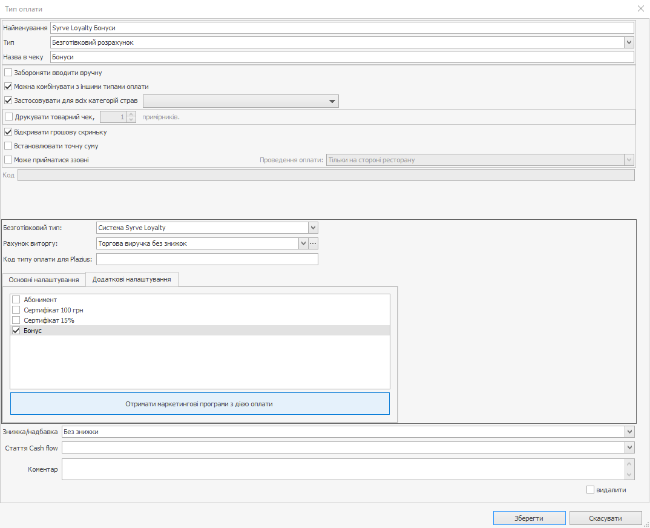Switch to the Основні налаштування tab
This screenshot has width=650, height=528.
tap(44, 279)
